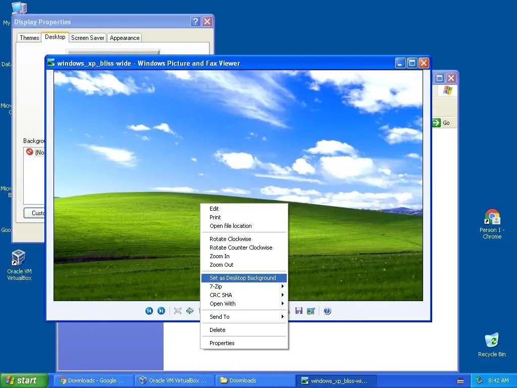Open Screen Saver tab in Display Properties
Viewport: 517px width, 388px height.
click(x=88, y=37)
